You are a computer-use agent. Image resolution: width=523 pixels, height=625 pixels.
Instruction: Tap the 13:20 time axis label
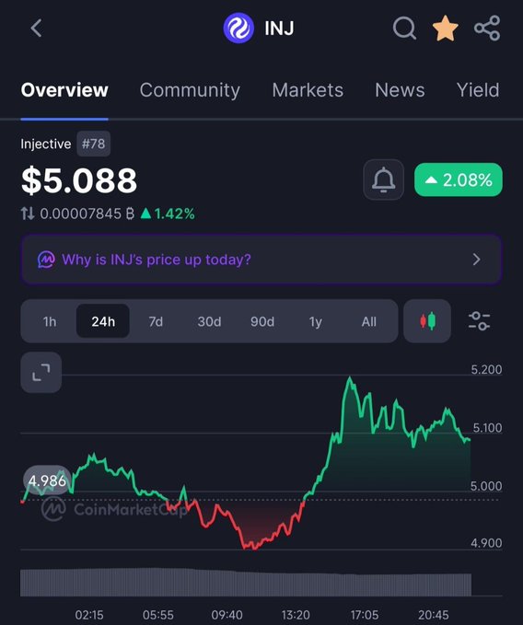click(x=296, y=615)
